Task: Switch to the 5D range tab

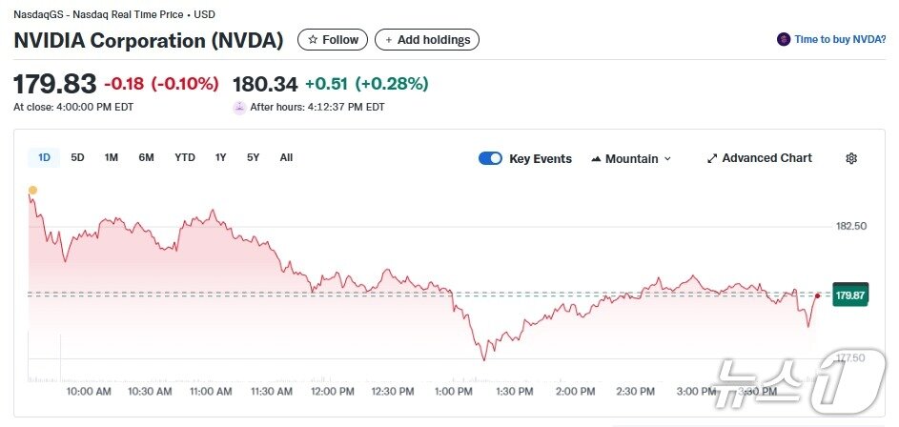Action: (x=78, y=157)
